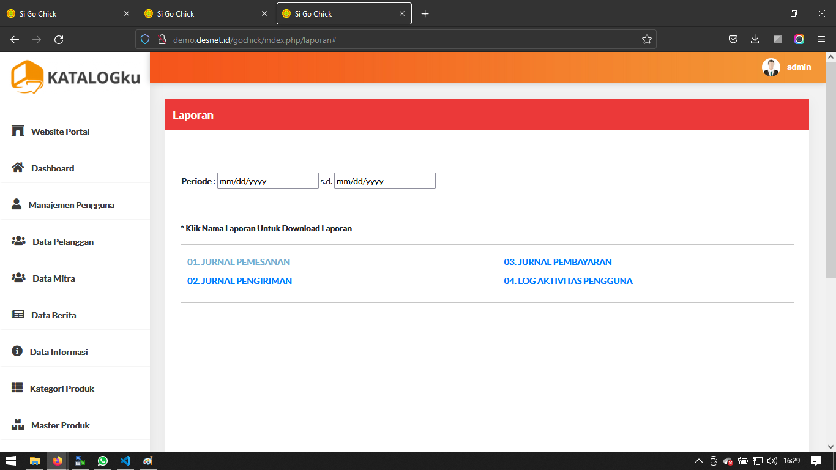Open Firefox application menu
The width and height of the screenshot is (836, 470).
[x=821, y=40]
